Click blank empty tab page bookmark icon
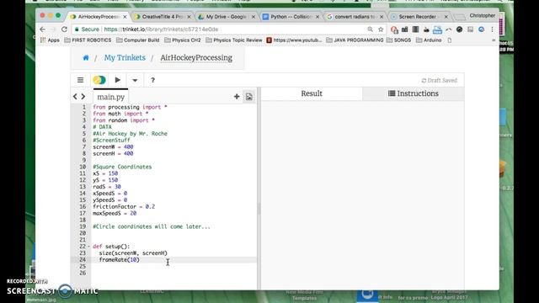This screenshot has width=539, height=303. coord(449,40)
